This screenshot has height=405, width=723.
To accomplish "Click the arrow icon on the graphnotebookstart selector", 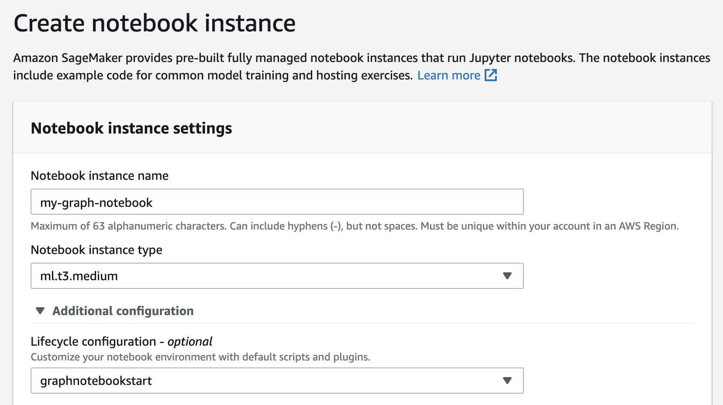I will [x=507, y=381].
